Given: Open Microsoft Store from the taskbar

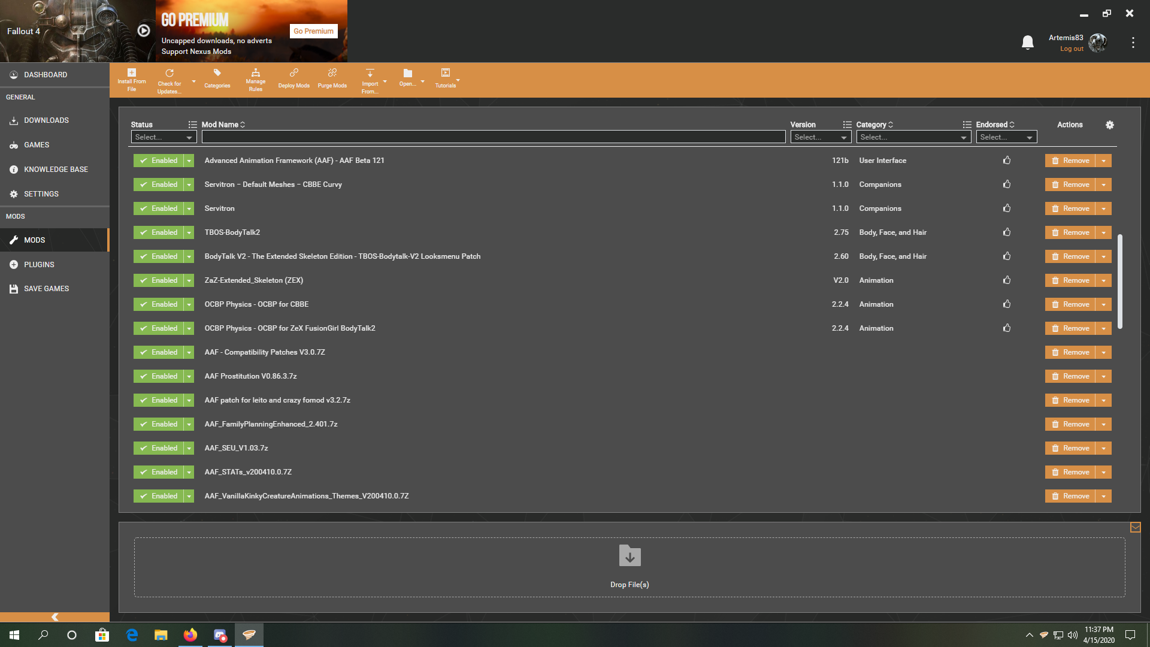Looking at the screenshot, I should [x=102, y=635].
